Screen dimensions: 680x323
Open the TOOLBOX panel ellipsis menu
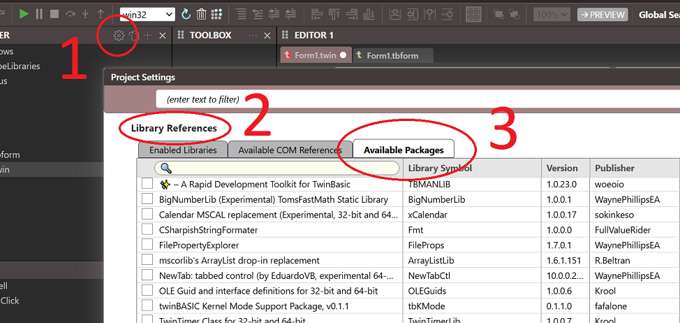click(253, 36)
